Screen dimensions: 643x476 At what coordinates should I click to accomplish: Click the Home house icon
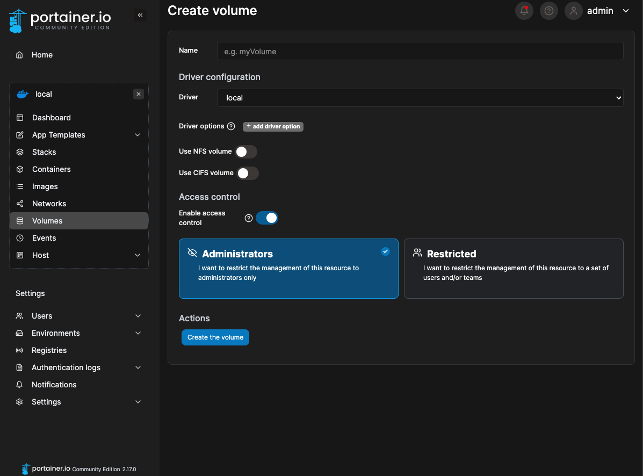[x=19, y=55]
